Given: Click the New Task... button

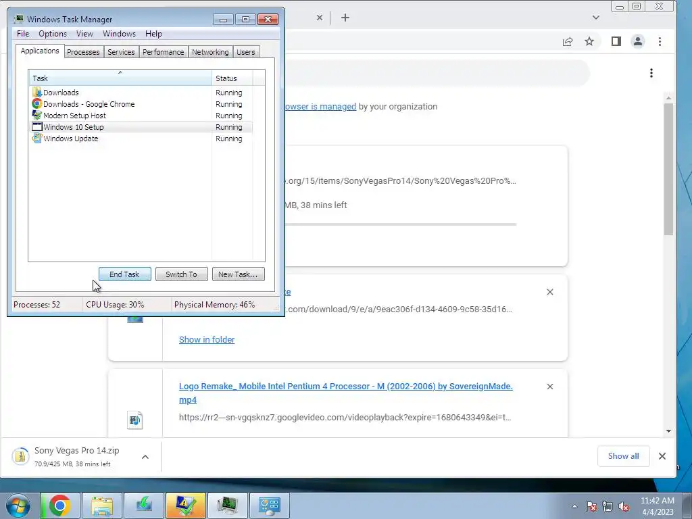Looking at the screenshot, I should pos(239,274).
